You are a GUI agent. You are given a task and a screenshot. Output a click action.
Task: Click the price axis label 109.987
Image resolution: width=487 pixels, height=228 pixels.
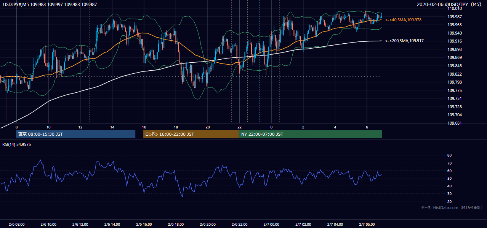pyautogui.click(x=454, y=17)
